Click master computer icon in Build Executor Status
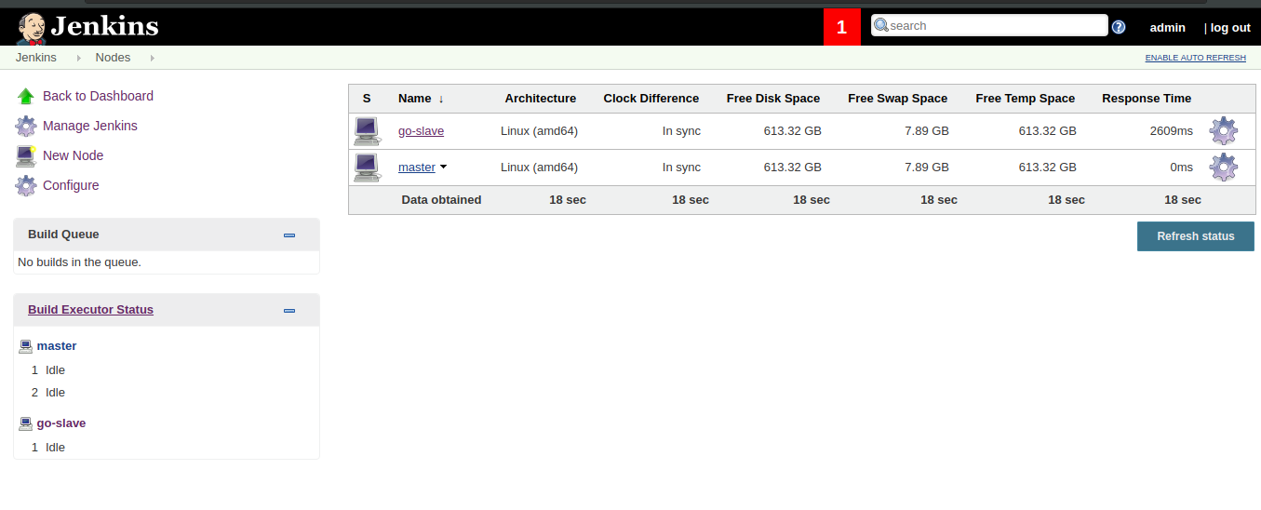This screenshot has height=510, width=1261. click(x=26, y=346)
